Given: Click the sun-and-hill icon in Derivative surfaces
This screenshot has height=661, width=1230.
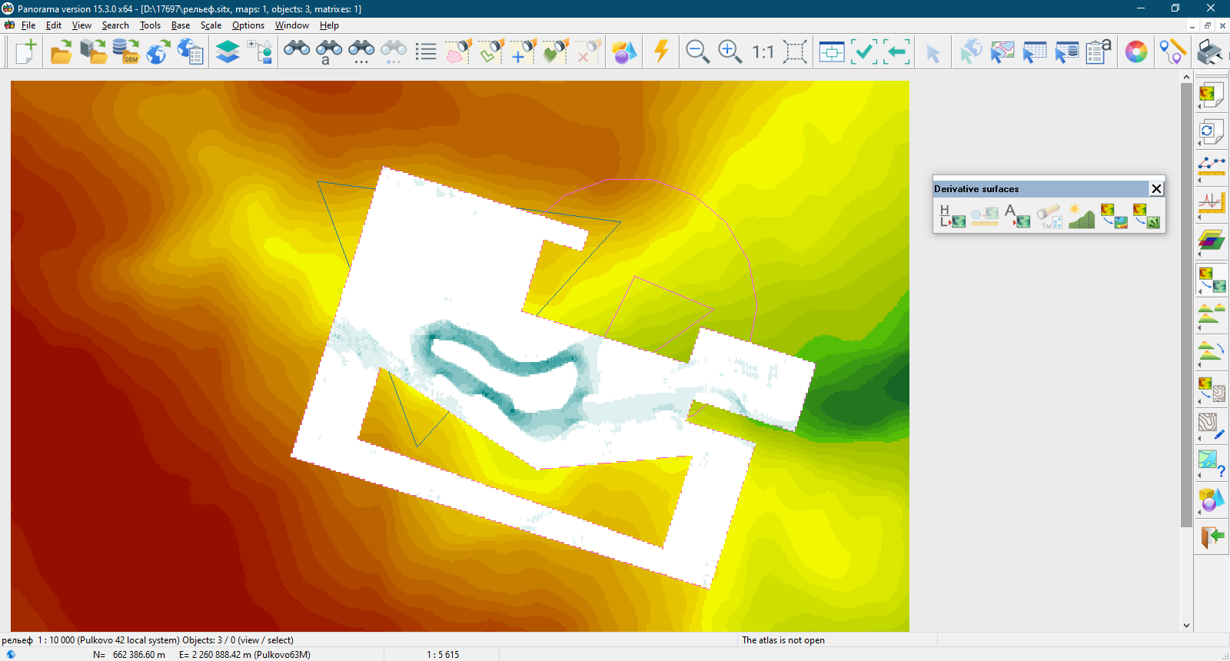Looking at the screenshot, I should tap(1081, 216).
